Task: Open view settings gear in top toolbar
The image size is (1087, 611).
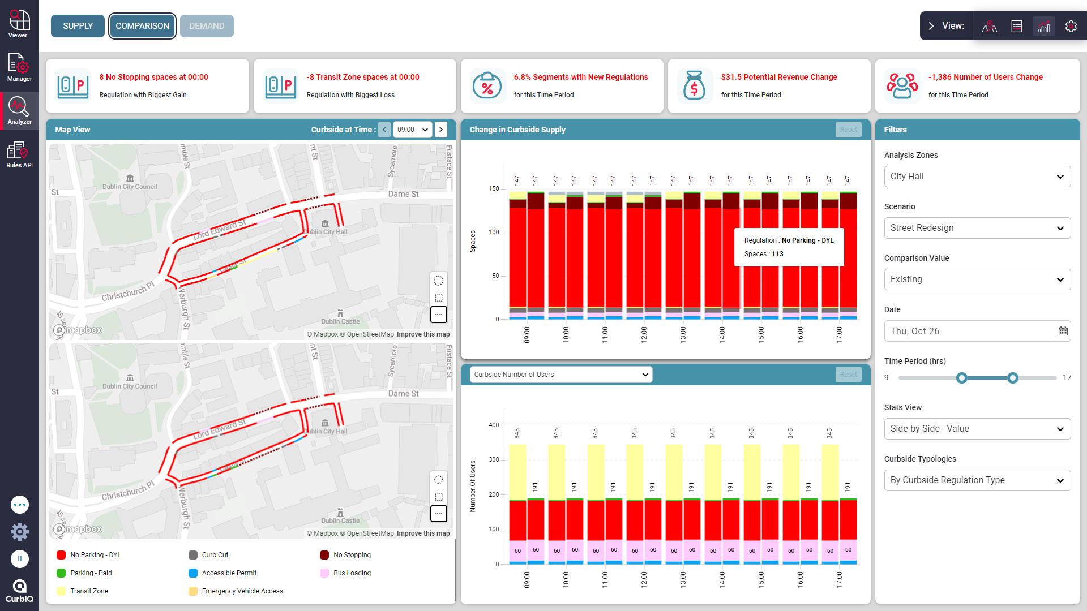Action: (x=1071, y=26)
